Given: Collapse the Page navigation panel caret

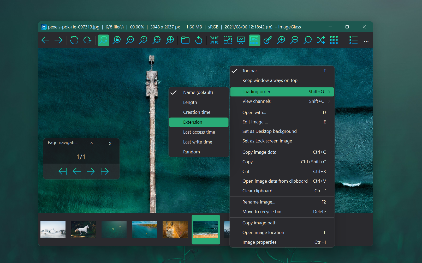Looking at the screenshot, I should (x=92, y=143).
